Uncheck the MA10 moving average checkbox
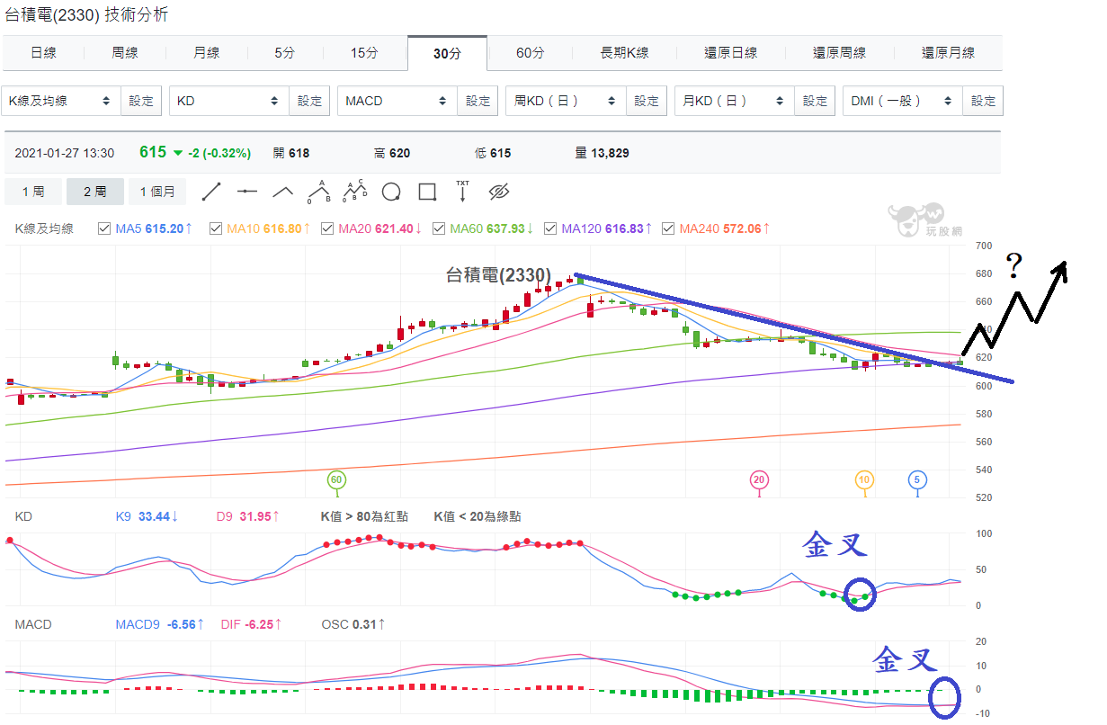Screen dimensions: 1107x725 pyautogui.click(x=216, y=228)
